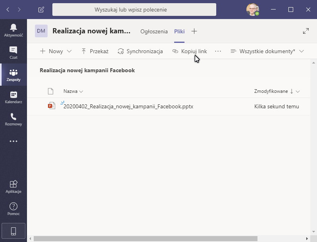
Task: Go forward with the right arrow
Action: [x=19, y=10]
